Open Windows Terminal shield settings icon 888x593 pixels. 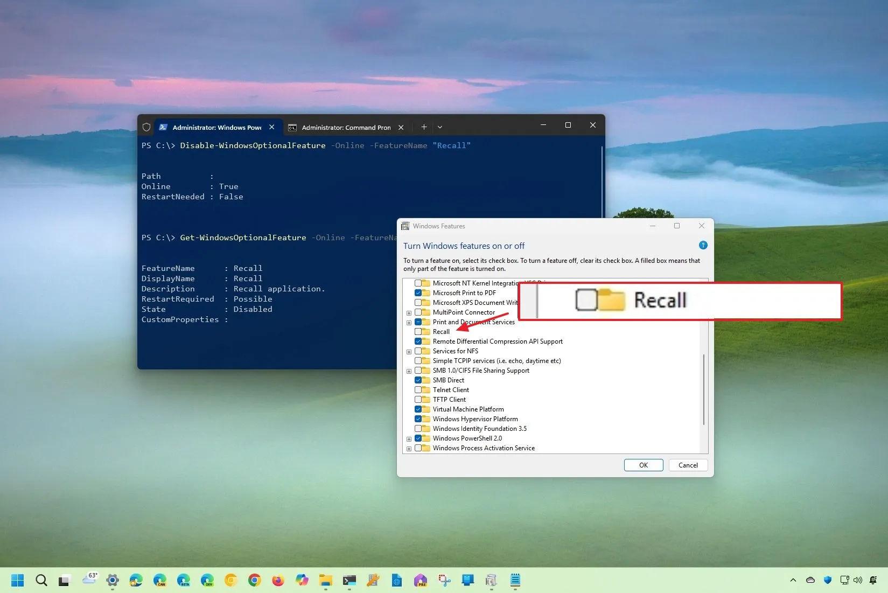click(x=146, y=126)
